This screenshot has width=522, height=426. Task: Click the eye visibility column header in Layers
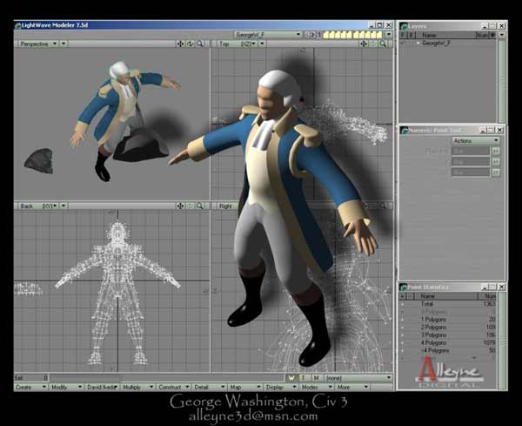(492, 35)
